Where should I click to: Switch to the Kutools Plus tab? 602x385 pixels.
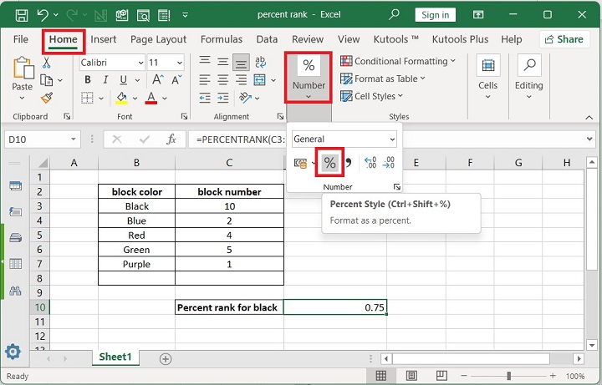[x=460, y=39]
